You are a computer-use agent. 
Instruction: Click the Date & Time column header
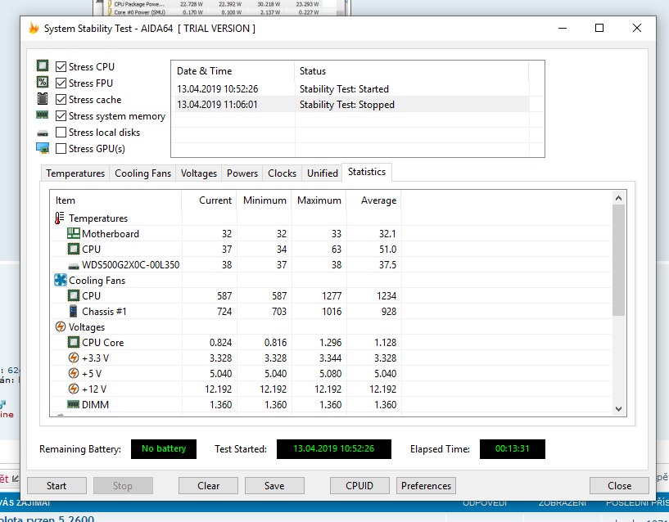click(x=233, y=71)
